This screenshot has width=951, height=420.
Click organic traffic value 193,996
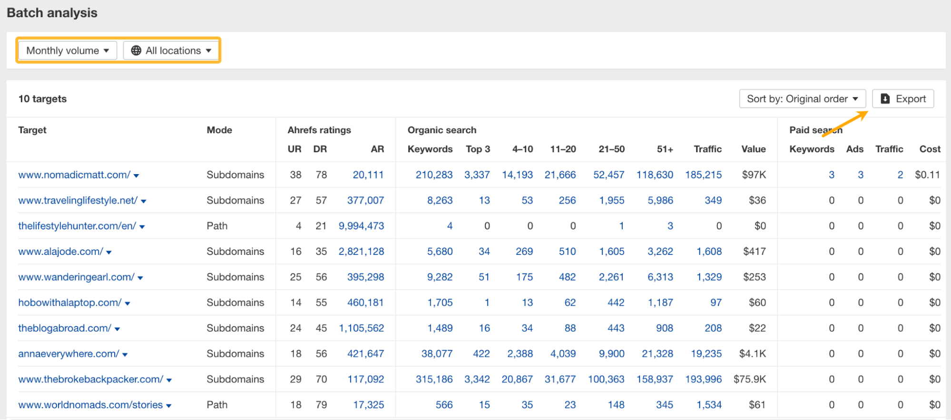703,379
